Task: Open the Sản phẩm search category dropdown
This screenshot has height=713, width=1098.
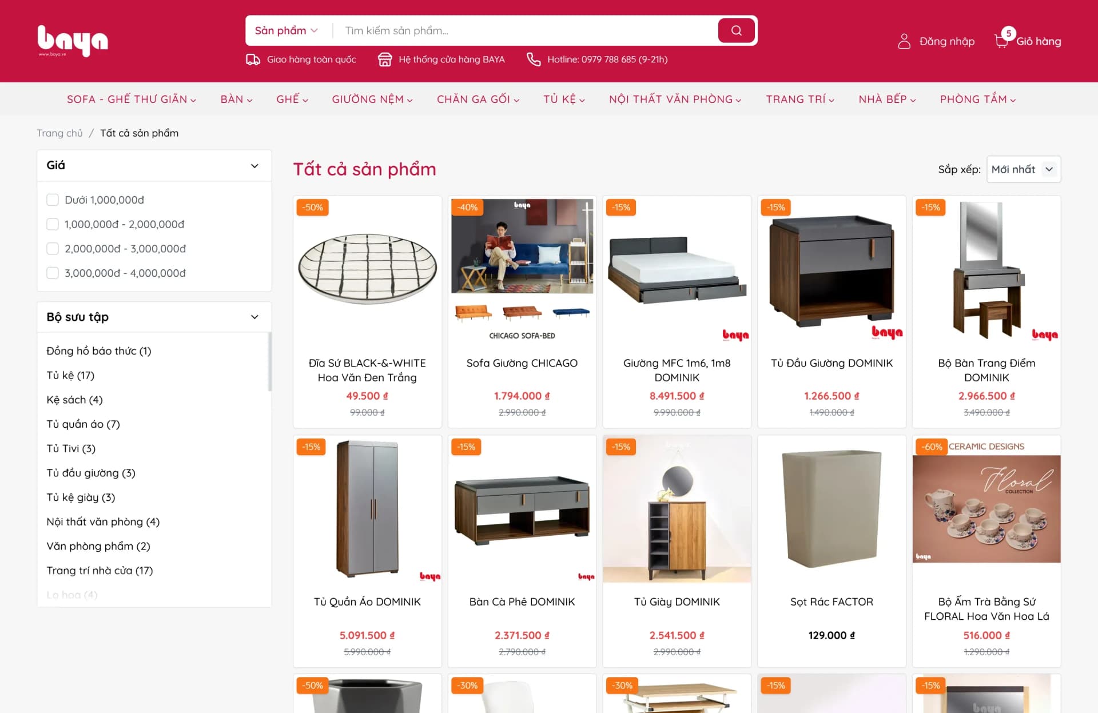Action: pyautogui.click(x=286, y=30)
